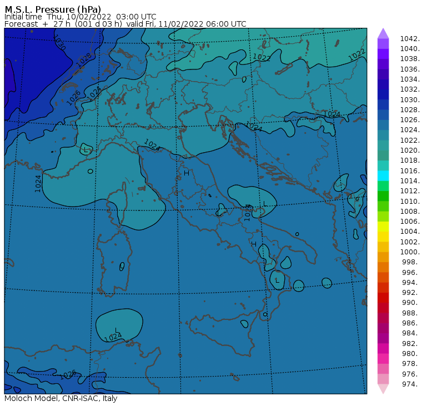This screenshot has height=406, width=422.
Task: Click the legend value 1042.
Action: coord(410,39)
